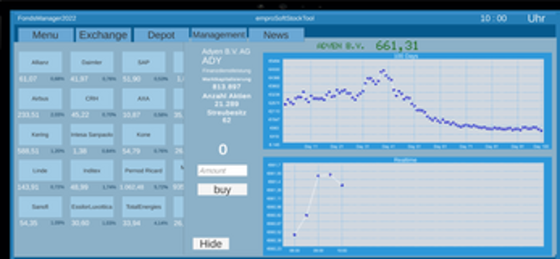Click the Linde price 143,91
The image size is (560, 259).
click(28, 186)
